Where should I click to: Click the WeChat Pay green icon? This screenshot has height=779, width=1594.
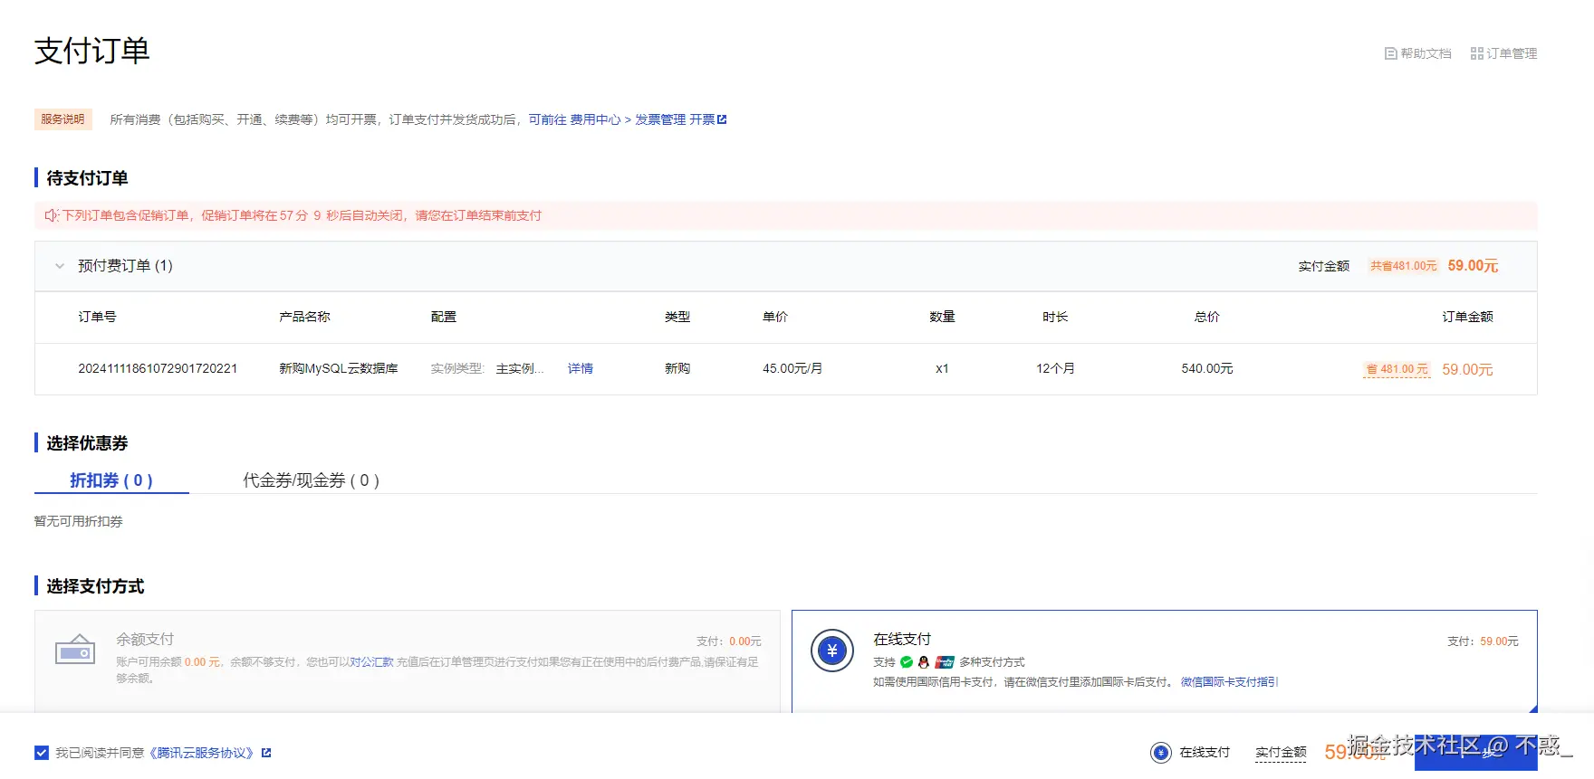[x=907, y=662]
